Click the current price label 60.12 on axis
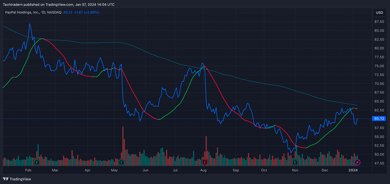Screen dimensions: 390x184 pos(379,119)
